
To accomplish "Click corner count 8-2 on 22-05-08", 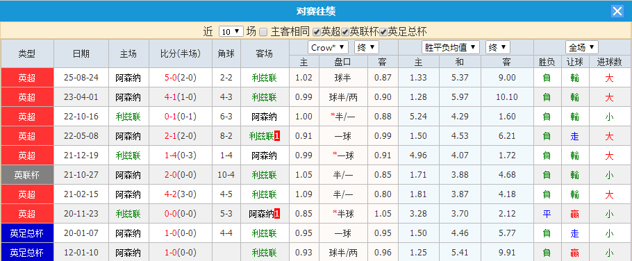I will pyautogui.click(x=226, y=136).
